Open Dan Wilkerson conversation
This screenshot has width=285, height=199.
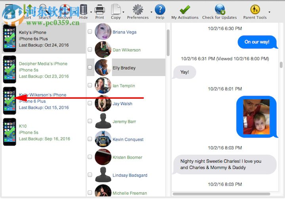click(126, 50)
